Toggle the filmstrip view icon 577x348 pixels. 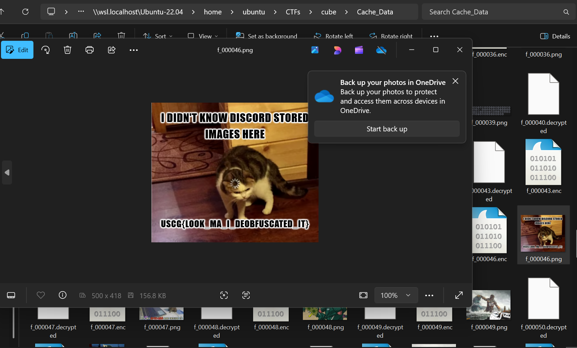11,295
